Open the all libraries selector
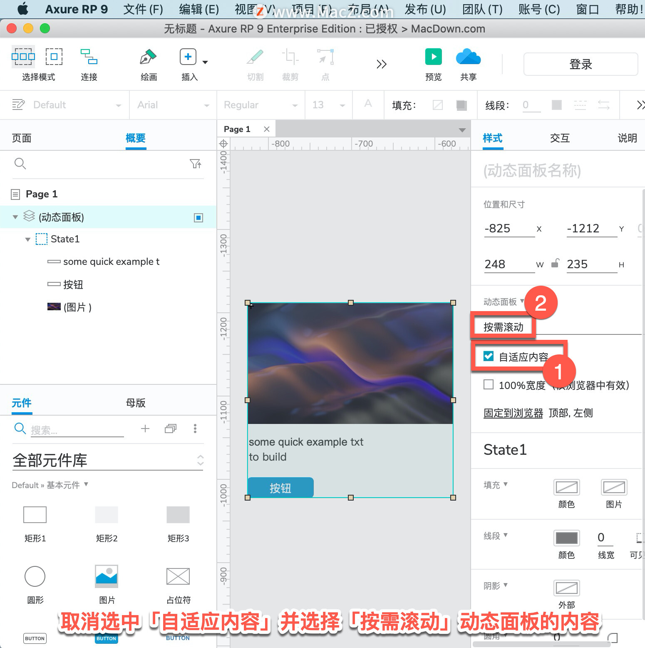The image size is (645, 648). [108, 460]
